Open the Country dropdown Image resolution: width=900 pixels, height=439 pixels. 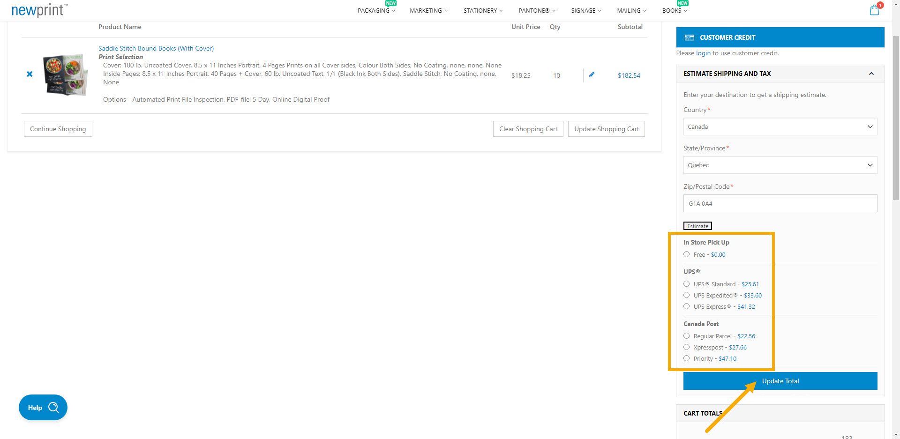(780, 126)
